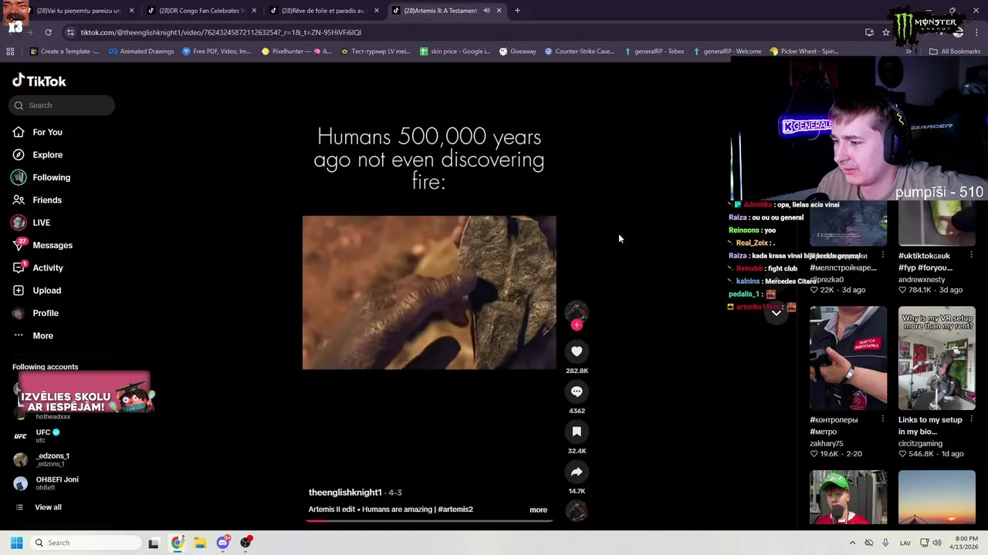Follow creator via red plus badge
This screenshot has height=555, width=988.
click(577, 325)
